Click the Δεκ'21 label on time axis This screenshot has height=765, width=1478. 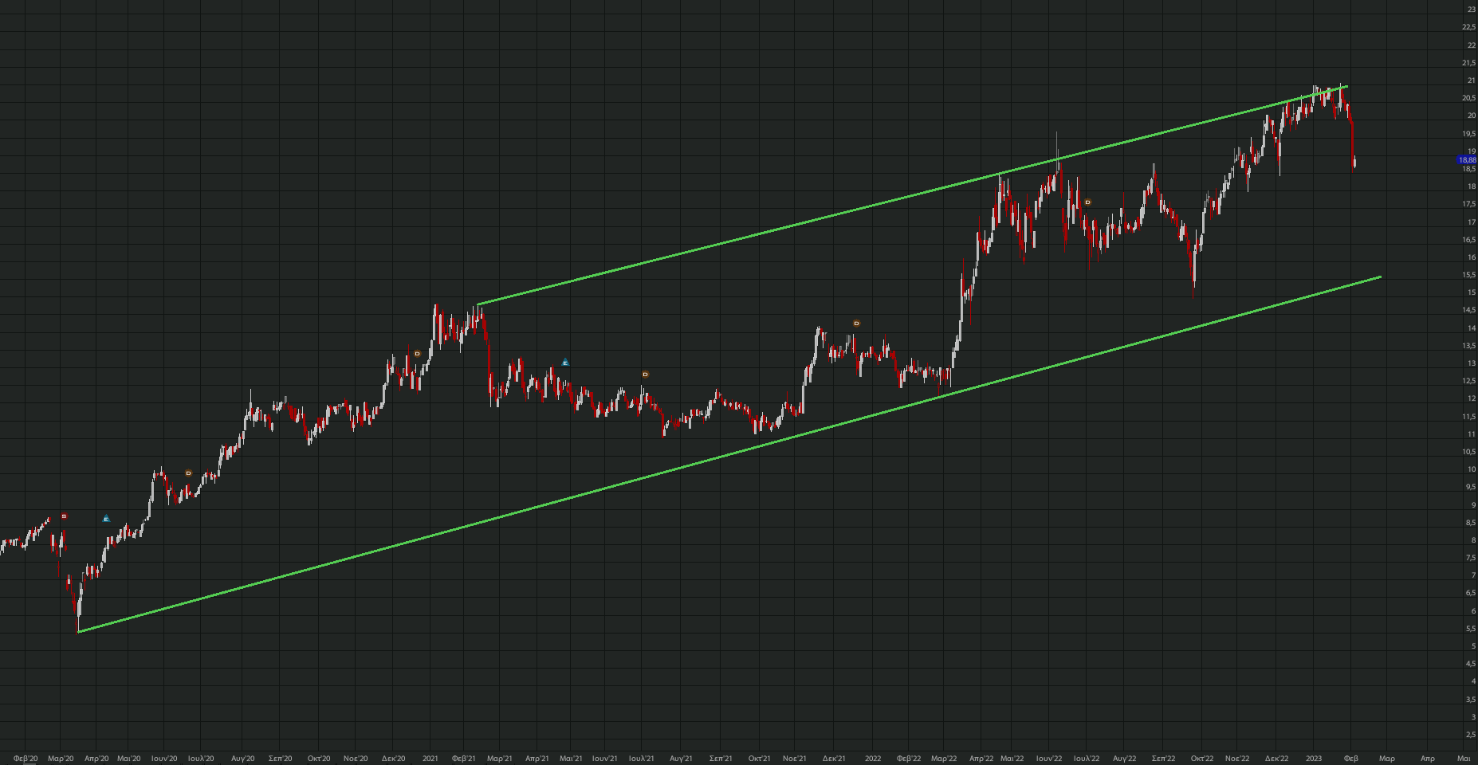point(834,759)
